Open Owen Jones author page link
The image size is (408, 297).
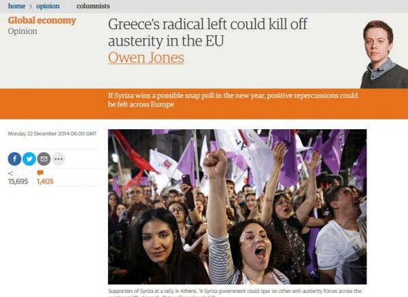coord(146,58)
